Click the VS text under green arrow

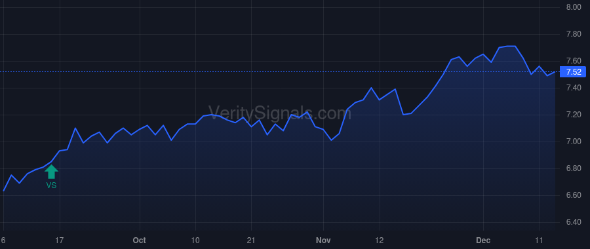pos(51,185)
